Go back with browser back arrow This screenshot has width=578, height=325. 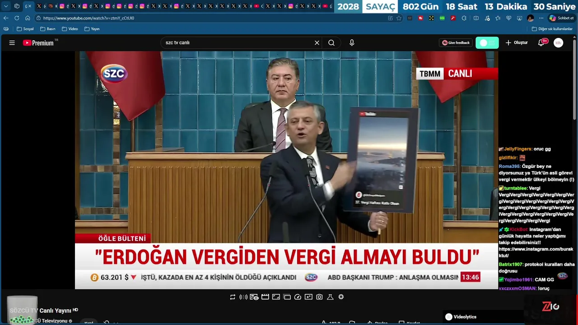pyautogui.click(x=6, y=18)
